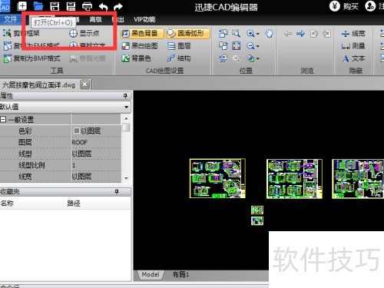The image size is (384, 288).
Task: Click the fit to window icon
Action: (x=236, y=46)
